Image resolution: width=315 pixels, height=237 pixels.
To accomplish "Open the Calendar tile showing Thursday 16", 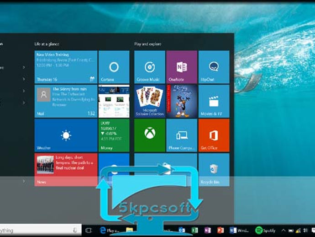I will (66, 67).
